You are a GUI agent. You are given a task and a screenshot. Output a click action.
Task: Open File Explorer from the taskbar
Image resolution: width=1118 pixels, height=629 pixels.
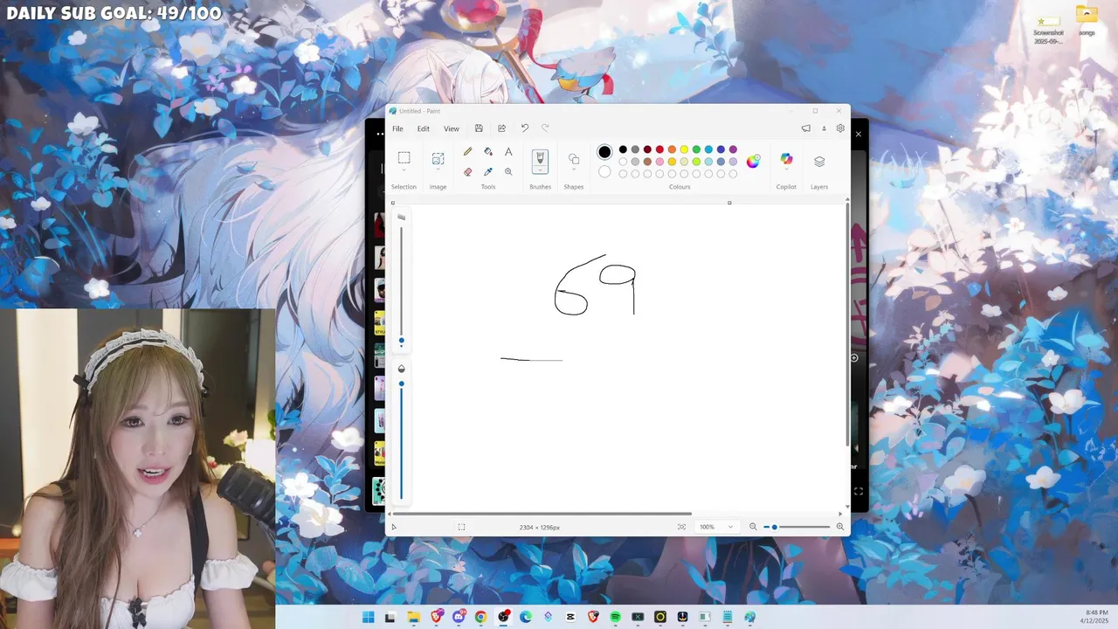413,617
